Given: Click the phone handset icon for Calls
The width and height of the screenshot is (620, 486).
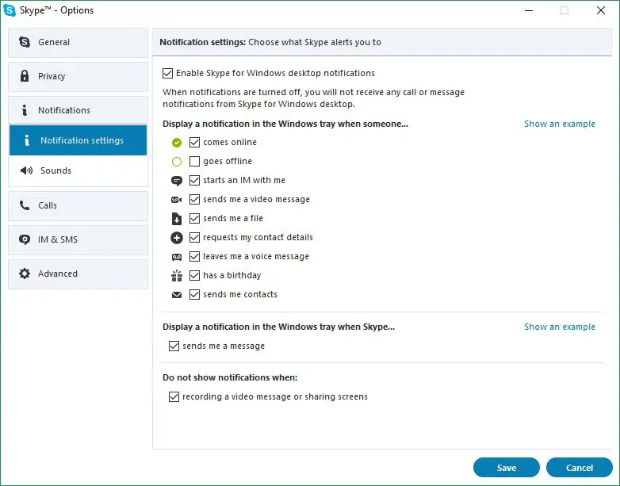Looking at the screenshot, I should pyautogui.click(x=25, y=205).
